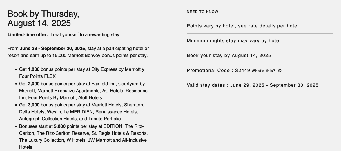Click the promotional code S2449 text
This screenshot has height=151, width=341.
242,71
